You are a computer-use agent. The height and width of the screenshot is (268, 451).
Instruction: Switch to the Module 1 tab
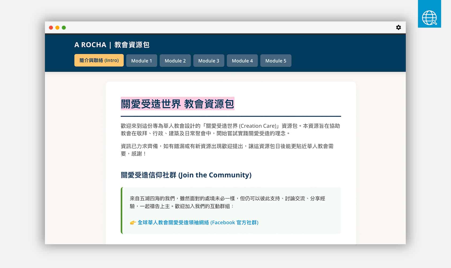coord(142,61)
